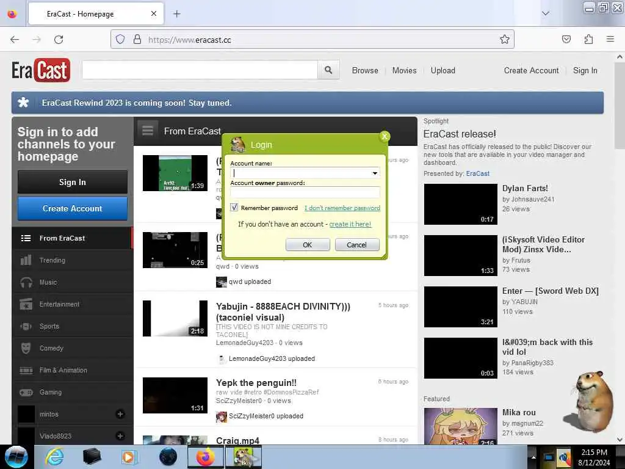Select Sports category in sidebar
Screen dimensions: 625x469
click(x=73, y=326)
